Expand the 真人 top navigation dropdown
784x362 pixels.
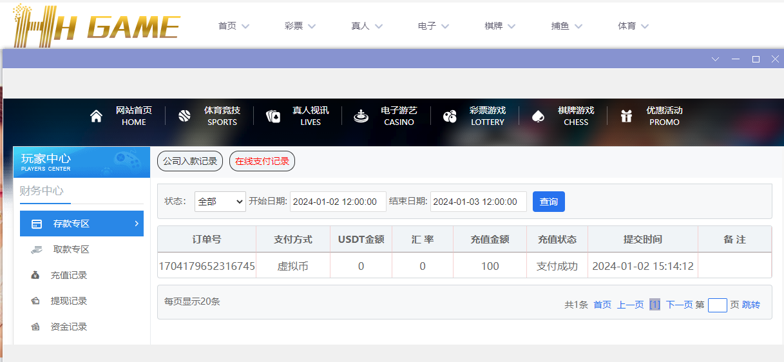click(x=367, y=26)
